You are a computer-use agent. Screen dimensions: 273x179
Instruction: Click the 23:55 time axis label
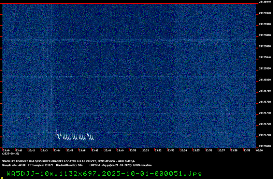(196, 150)
